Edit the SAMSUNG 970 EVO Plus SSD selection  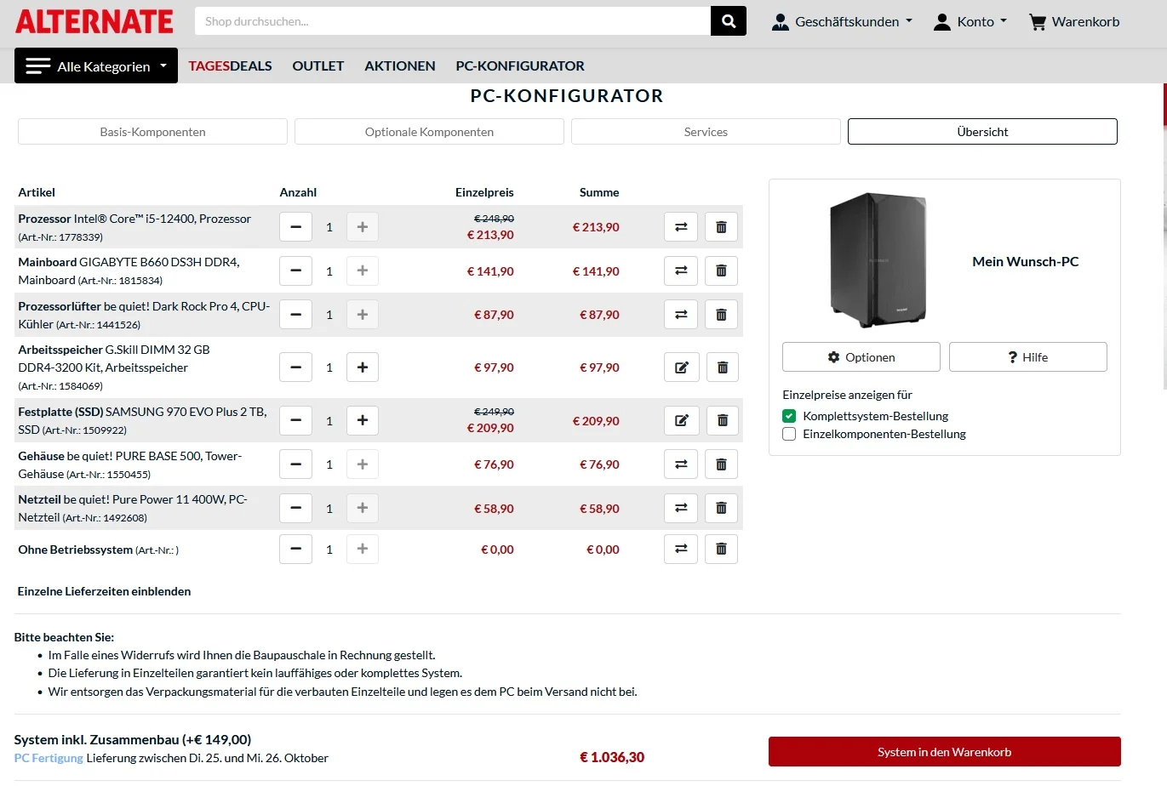682,420
